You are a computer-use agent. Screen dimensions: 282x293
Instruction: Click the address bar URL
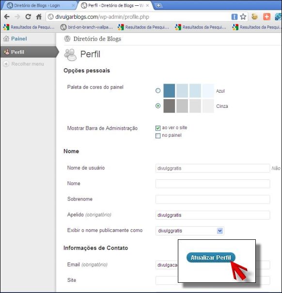(x=102, y=17)
